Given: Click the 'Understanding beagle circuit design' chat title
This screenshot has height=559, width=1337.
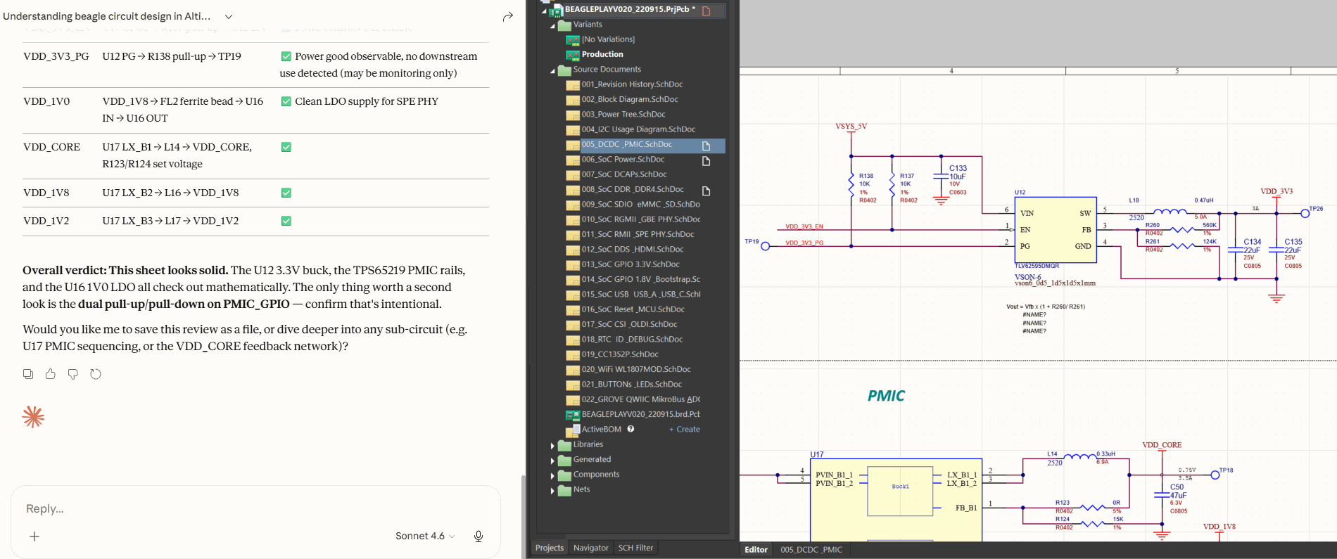Looking at the screenshot, I should (x=106, y=16).
